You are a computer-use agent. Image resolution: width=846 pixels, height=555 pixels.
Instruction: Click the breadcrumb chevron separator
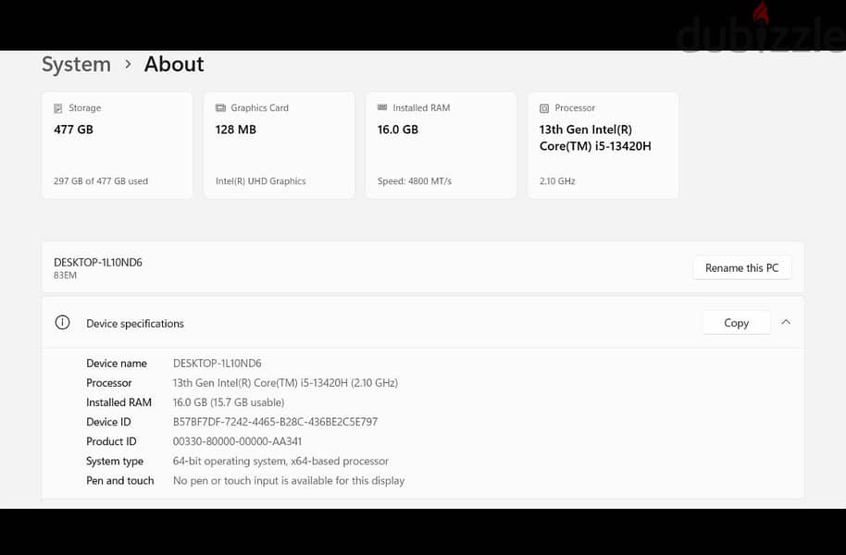coord(128,64)
